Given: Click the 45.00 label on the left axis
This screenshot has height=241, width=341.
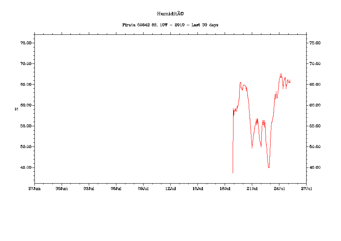Looking at the screenshot, I should coord(26,168).
